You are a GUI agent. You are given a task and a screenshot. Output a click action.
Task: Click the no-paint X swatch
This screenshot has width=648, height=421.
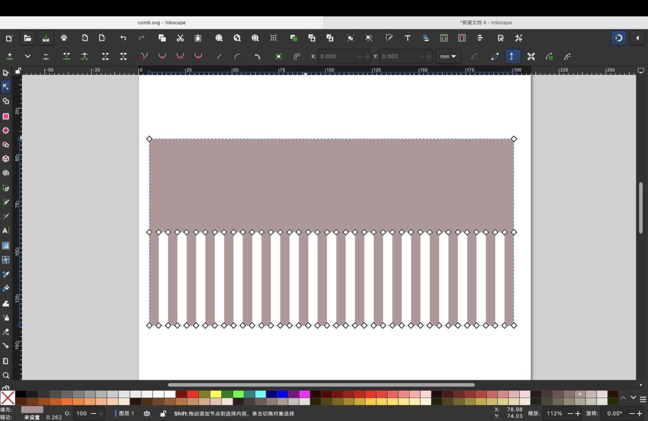(8, 398)
